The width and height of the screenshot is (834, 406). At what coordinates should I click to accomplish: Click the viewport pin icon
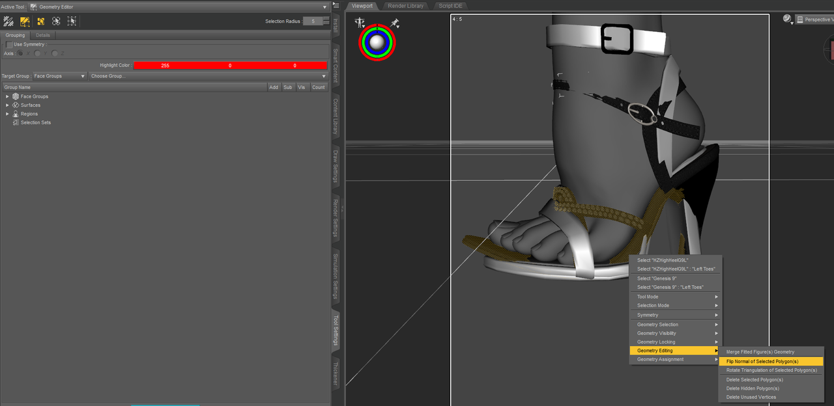[395, 23]
